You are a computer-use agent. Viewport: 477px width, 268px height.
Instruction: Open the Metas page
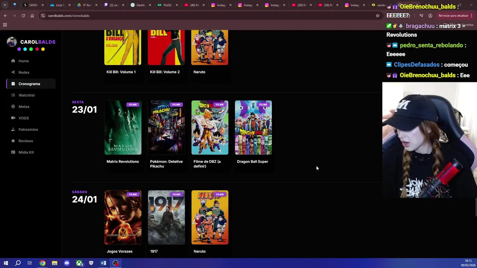(24, 106)
